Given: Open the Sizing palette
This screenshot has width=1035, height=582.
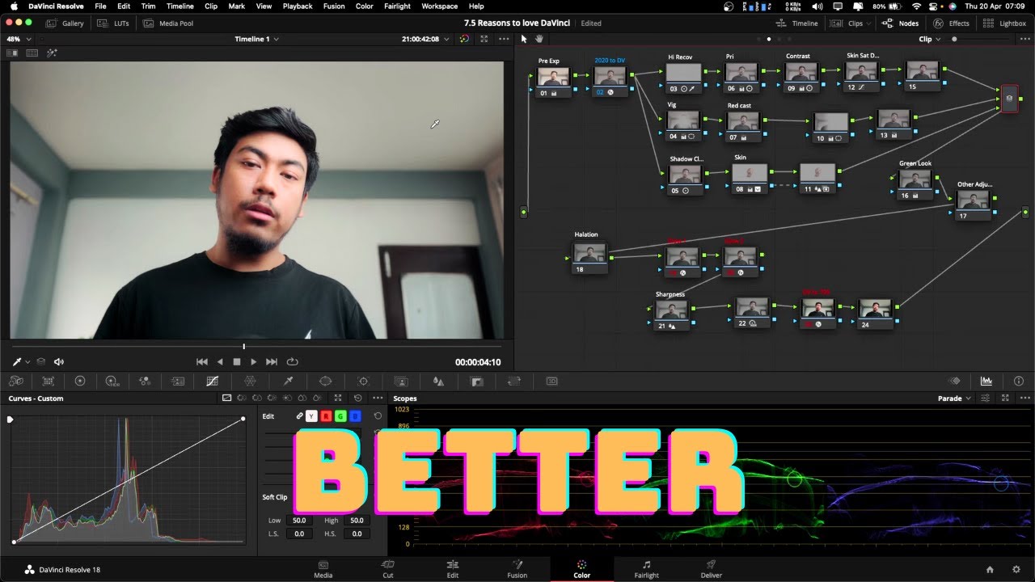Looking at the screenshot, I should (514, 381).
